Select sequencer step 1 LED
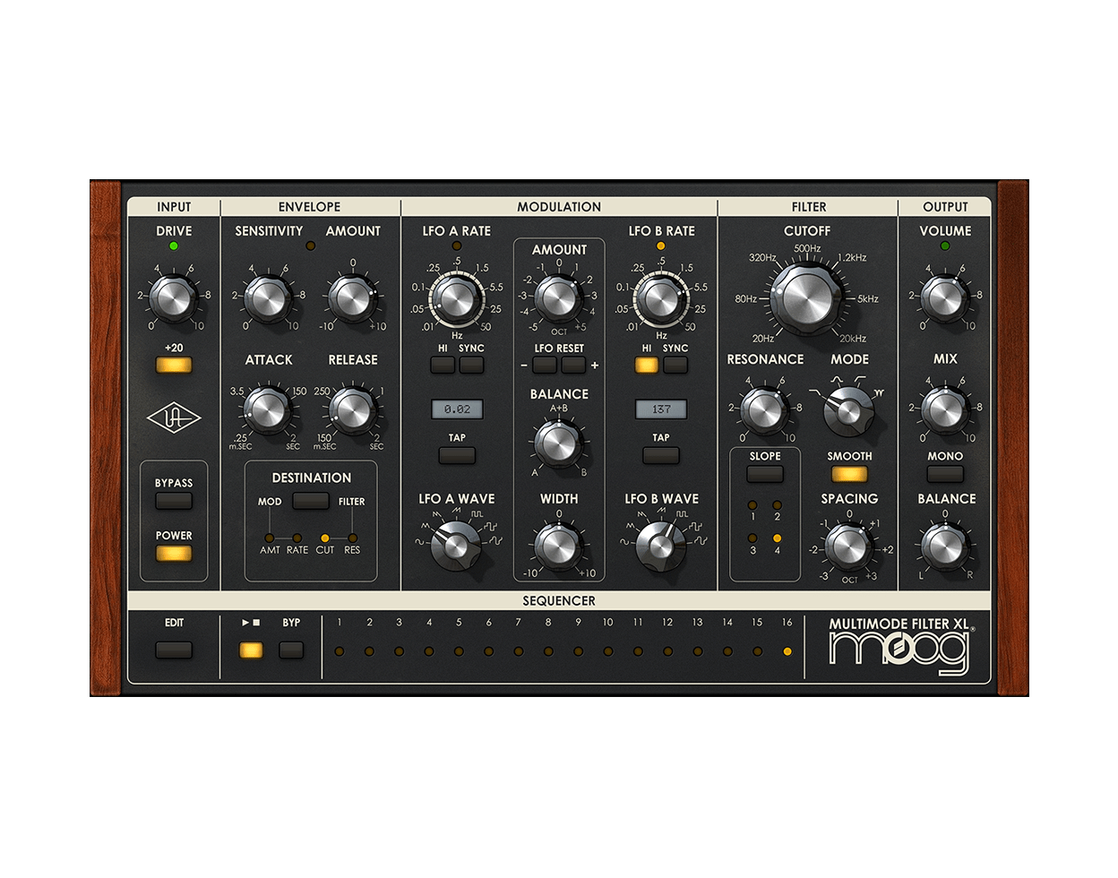1118x878 pixels. pos(340,651)
